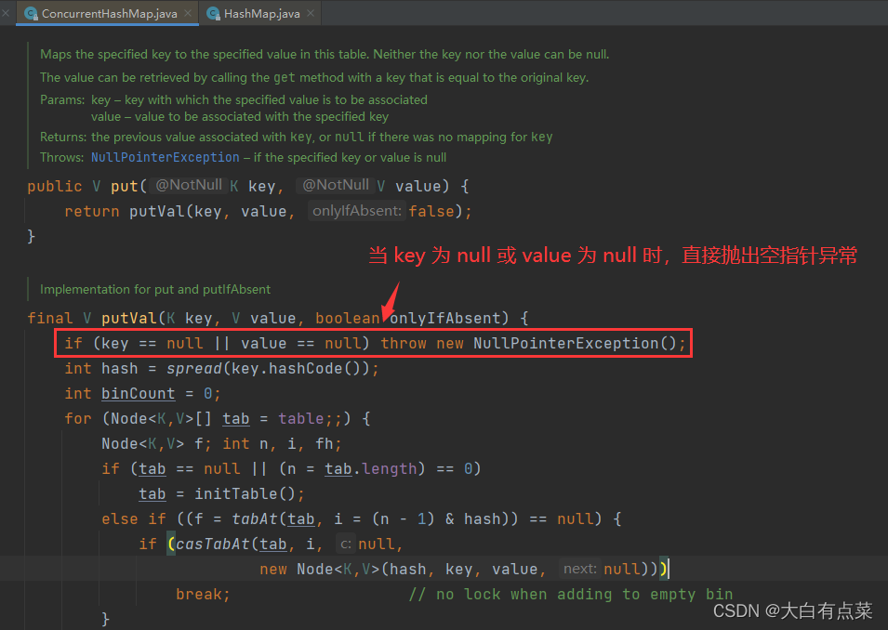Click the 'Implementation for put and putIfAbsent' doc

click(x=155, y=289)
